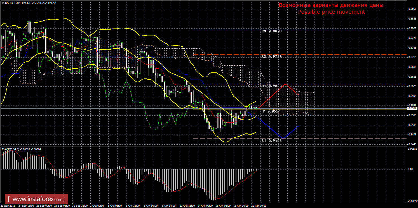Click the Russian 'Возможные варианты движения цены' heading

331,5
